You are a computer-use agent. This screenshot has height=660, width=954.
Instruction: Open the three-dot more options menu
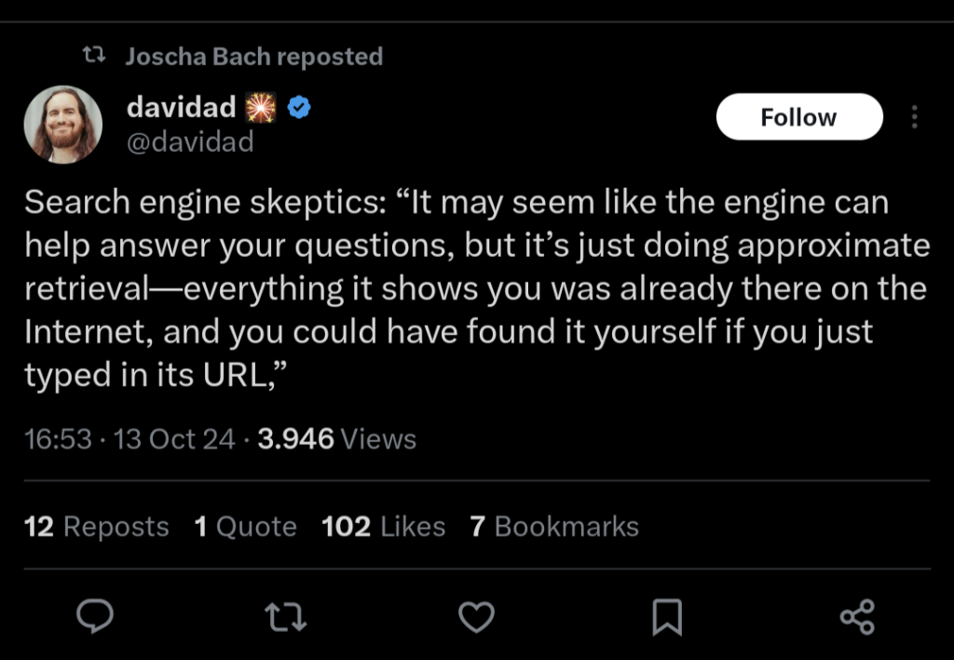coord(915,116)
